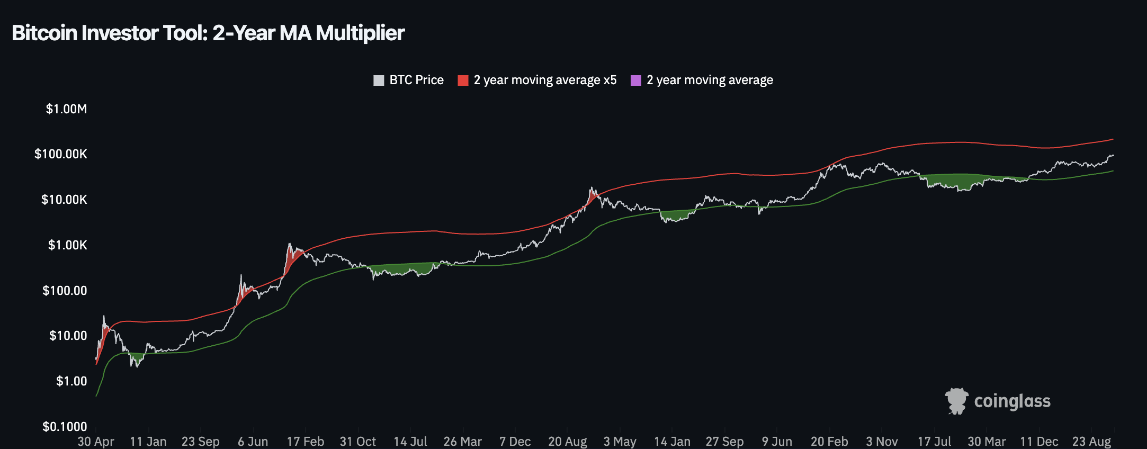Select the '7 Dec' x-axis date
This screenshot has height=449, width=1147.
[515, 441]
